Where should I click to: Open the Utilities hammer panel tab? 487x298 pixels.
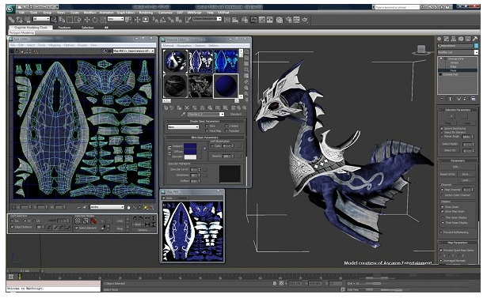tap(475, 39)
